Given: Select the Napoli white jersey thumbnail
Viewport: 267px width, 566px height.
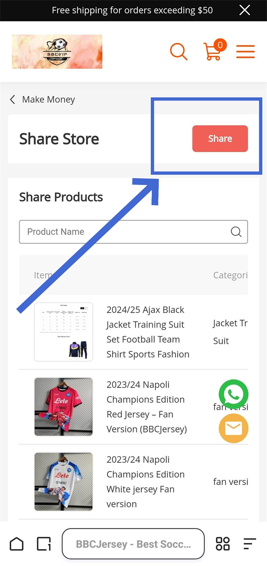Looking at the screenshot, I should [64, 481].
